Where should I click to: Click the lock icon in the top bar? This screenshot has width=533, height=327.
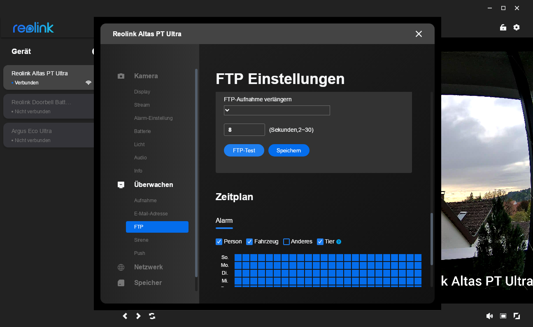(x=503, y=28)
